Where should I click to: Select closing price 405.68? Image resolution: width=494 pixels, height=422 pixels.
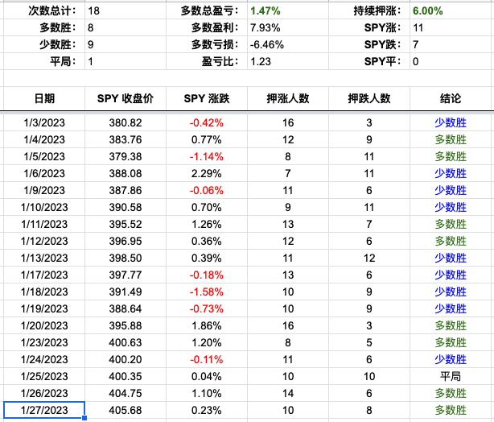pos(126,410)
